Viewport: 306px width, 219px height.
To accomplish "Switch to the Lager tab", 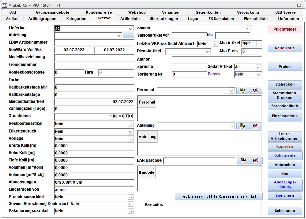I will click(x=193, y=19).
